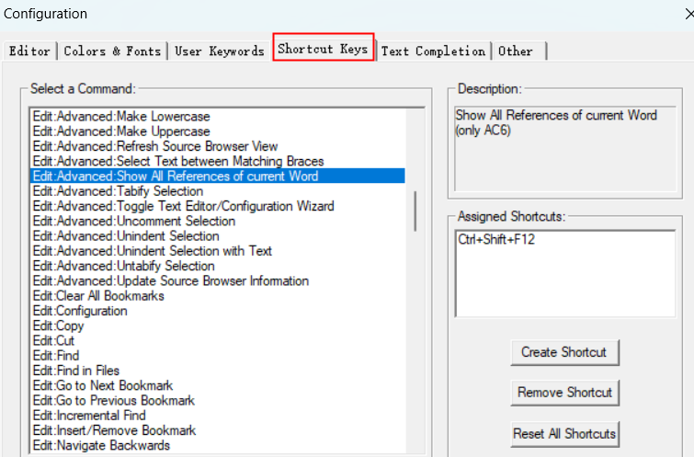This screenshot has height=457, width=694.
Task: Choose Edit:Advanced:Make Uppercase in the list
Action: click(121, 131)
